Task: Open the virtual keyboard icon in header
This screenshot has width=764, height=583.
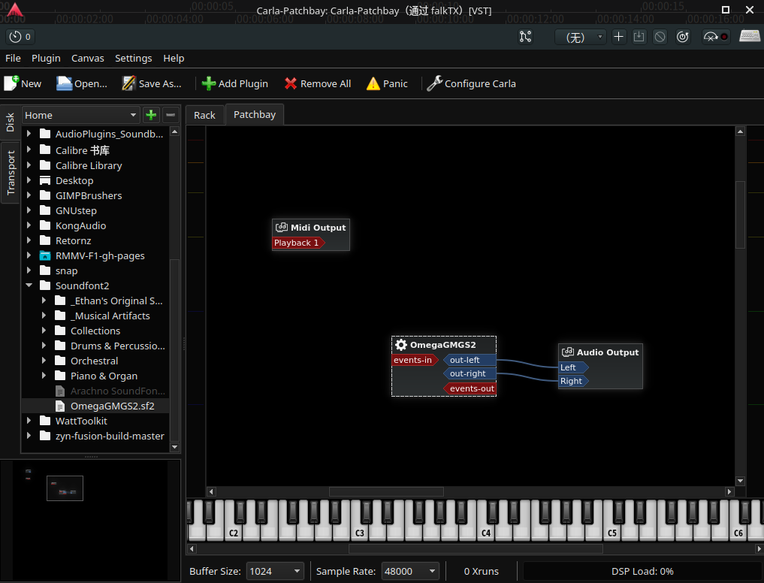Action: click(x=750, y=36)
